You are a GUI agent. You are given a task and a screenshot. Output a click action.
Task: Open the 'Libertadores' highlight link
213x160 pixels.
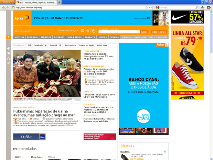(70, 45)
